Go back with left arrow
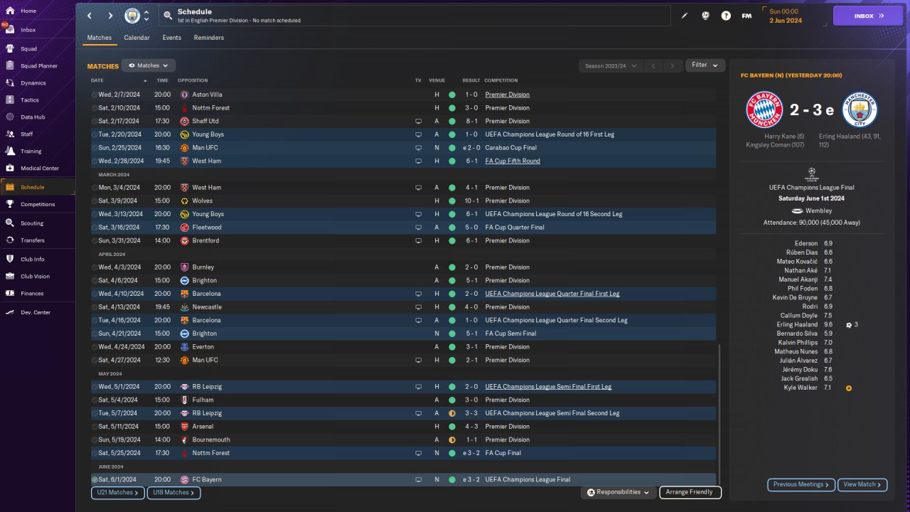The image size is (910, 512). [x=90, y=16]
